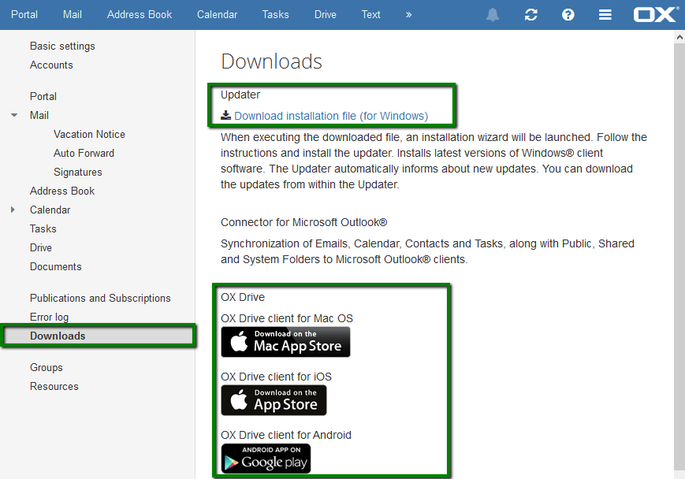Collapse the Mail settings tree node

(x=14, y=115)
